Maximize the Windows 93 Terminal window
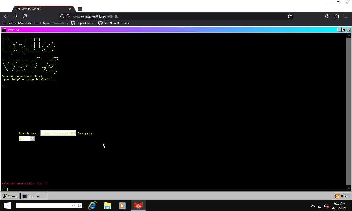Image resolution: width=352 pixels, height=211 pixels. (344, 30)
